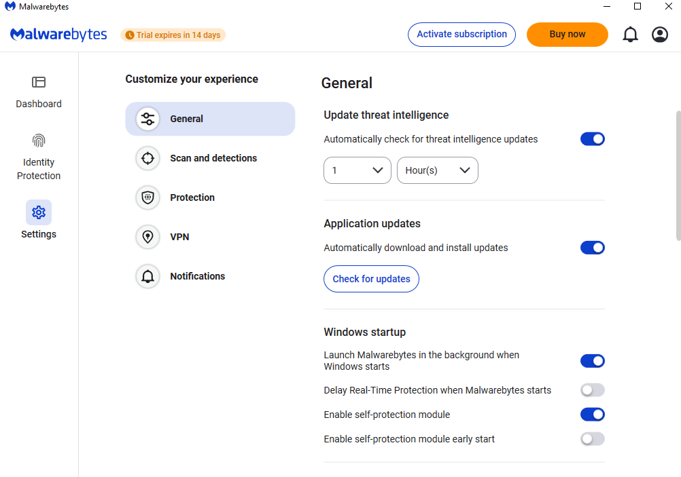This screenshot has width=681, height=477.
Task: Click Check for updates button
Action: 371,279
